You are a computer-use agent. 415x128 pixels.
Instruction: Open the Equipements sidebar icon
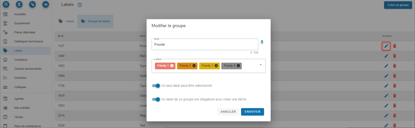(5, 23)
